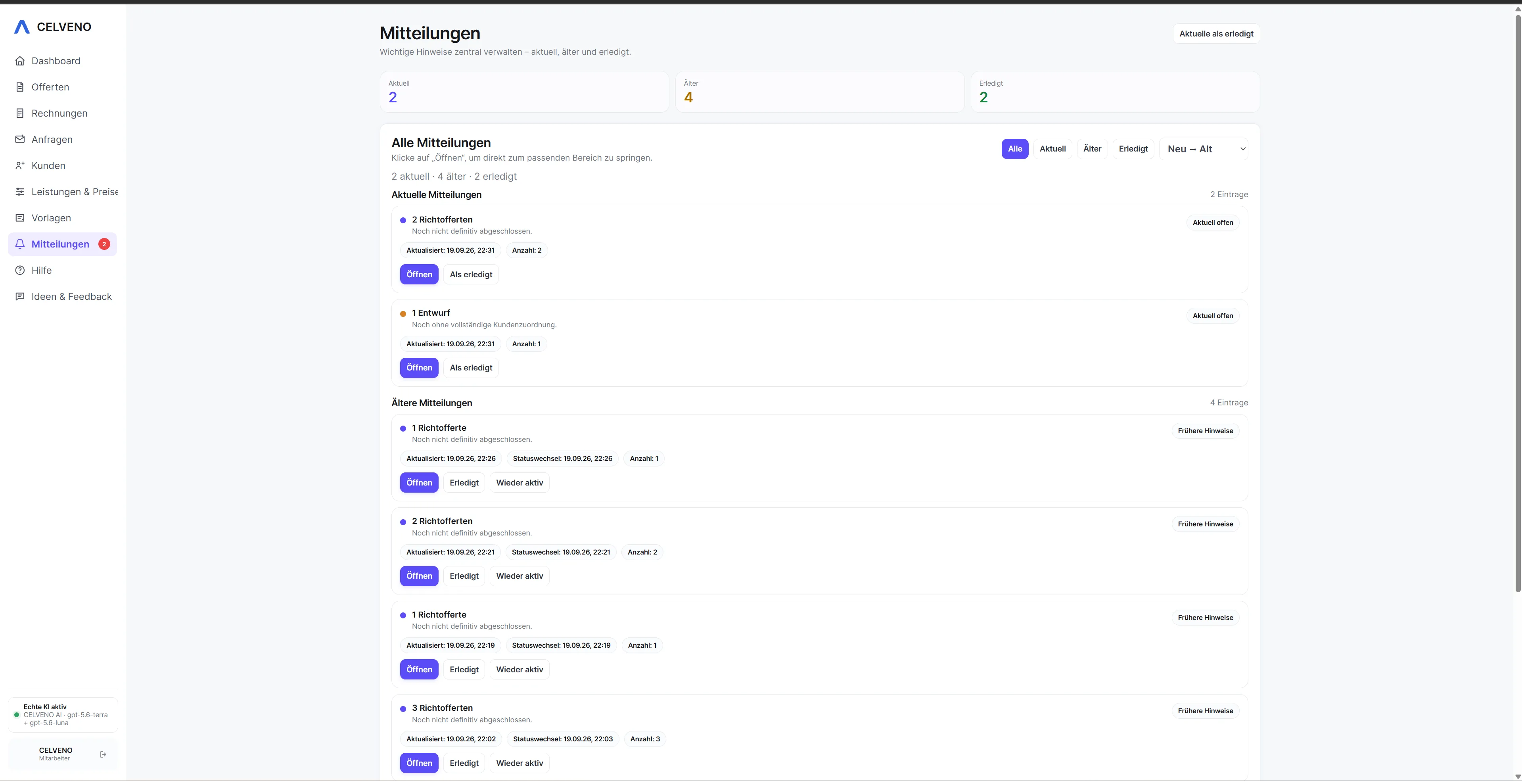Mark current 2 Richtofferten as erledigt
Image resolution: width=1522 pixels, height=781 pixels.
[x=471, y=274]
